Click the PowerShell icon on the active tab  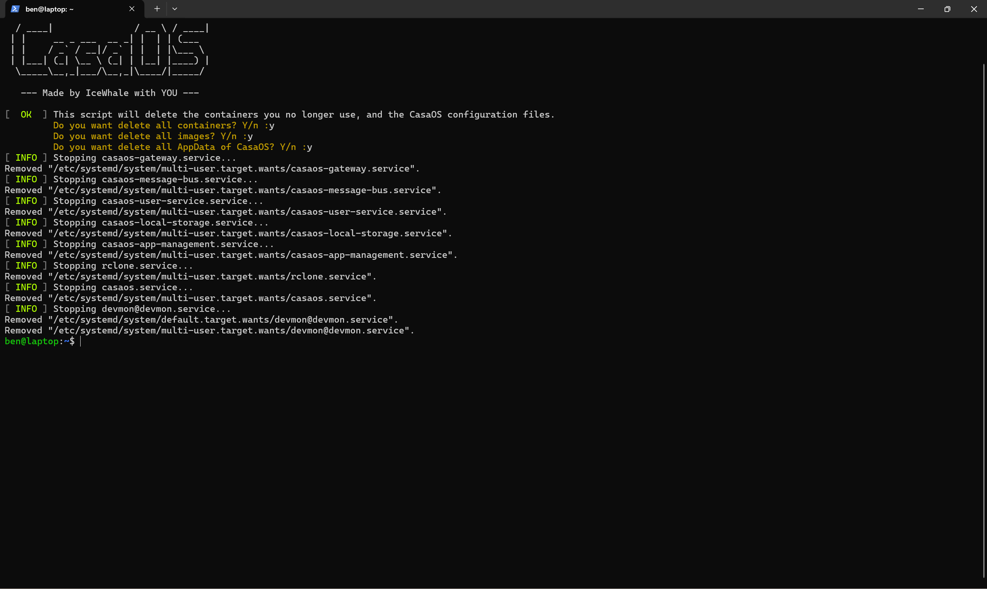tap(15, 9)
